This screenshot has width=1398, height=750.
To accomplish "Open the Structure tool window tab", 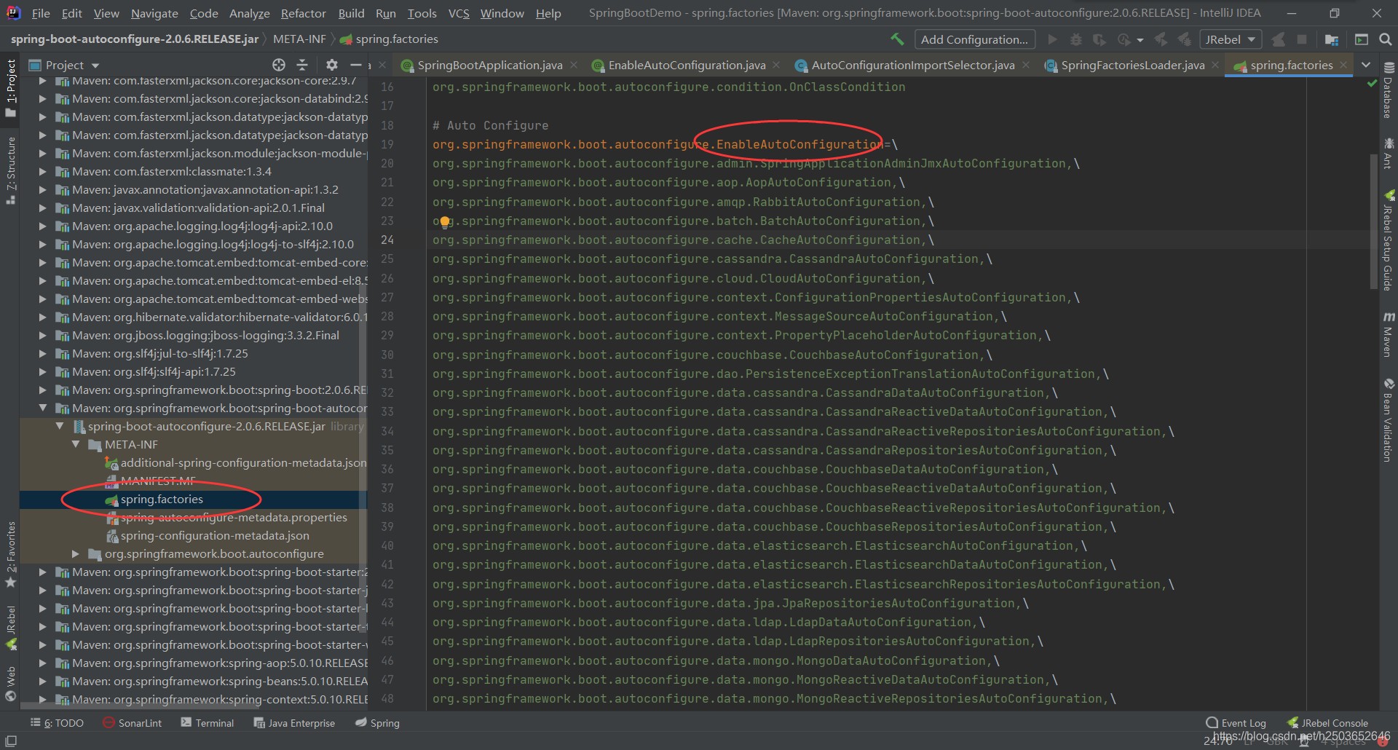I will [11, 170].
